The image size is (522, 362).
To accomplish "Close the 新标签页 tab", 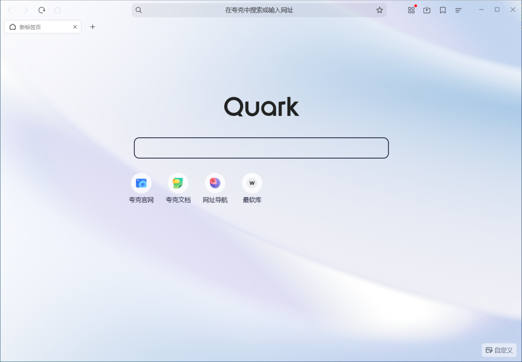I will tap(75, 27).
